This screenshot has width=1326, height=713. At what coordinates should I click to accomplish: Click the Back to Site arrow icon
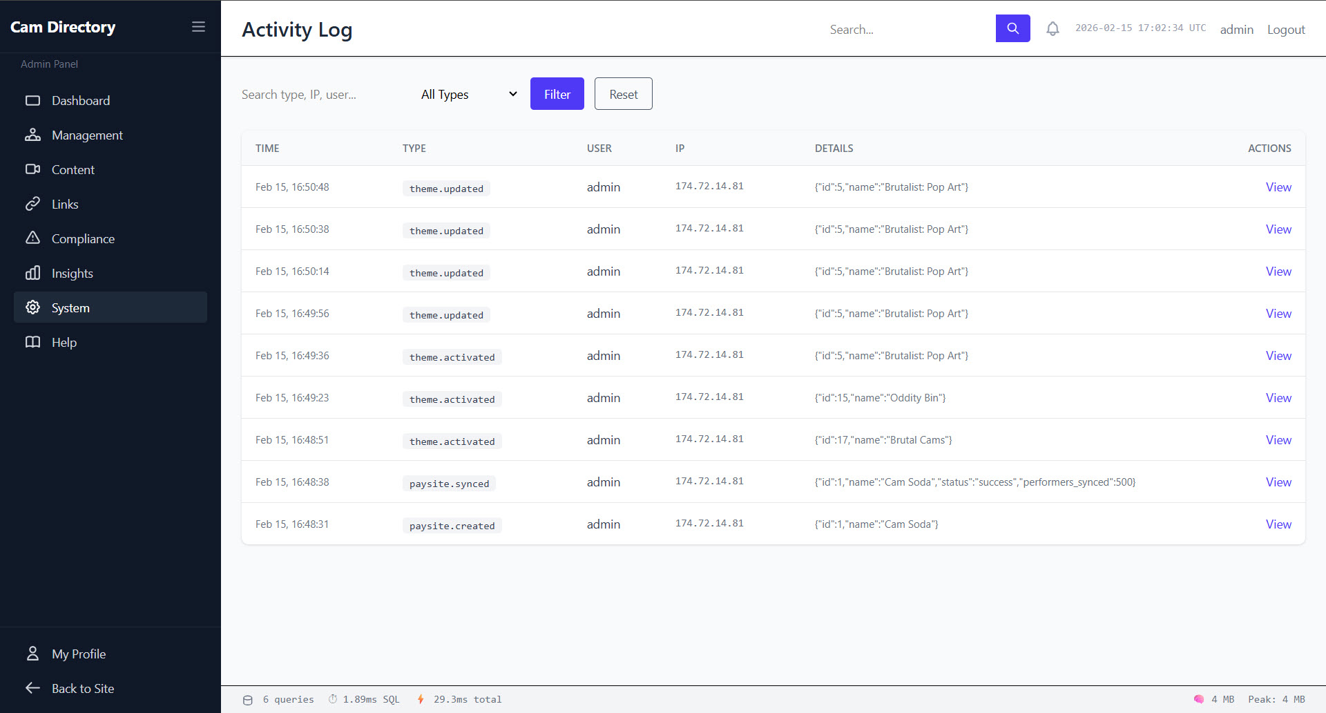point(32,688)
